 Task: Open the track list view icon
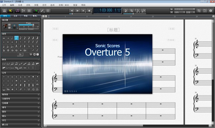pyautogui.click(x=23, y=11)
